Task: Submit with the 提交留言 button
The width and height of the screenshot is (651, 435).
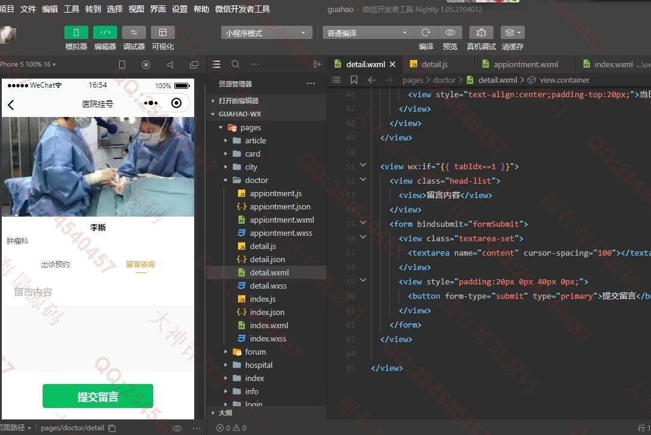Action: (98, 396)
